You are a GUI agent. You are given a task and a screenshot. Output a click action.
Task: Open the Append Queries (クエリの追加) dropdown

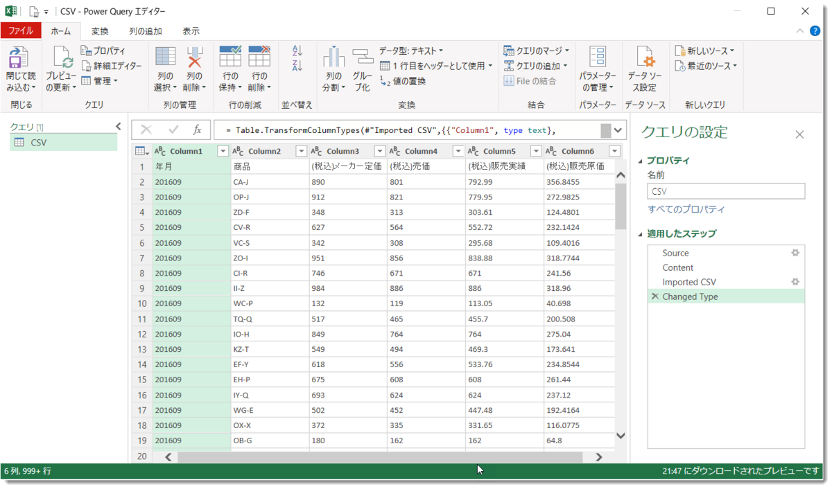click(x=535, y=66)
